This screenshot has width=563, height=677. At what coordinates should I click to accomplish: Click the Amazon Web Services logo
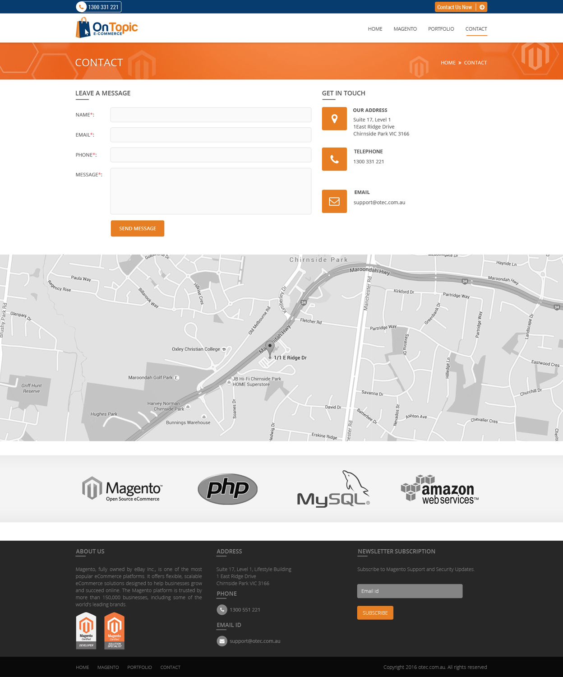click(439, 489)
